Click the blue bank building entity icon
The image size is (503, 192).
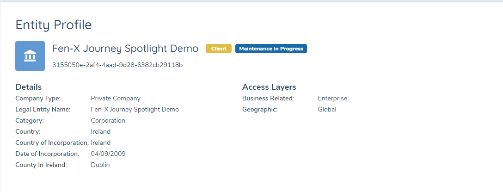(x=30, y=56)
